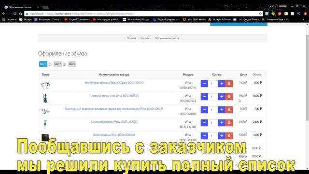The width and height of the screenshot is (309, 174).
Task: Click the 2300 ₽ price in Цена column
Action: 243,122
